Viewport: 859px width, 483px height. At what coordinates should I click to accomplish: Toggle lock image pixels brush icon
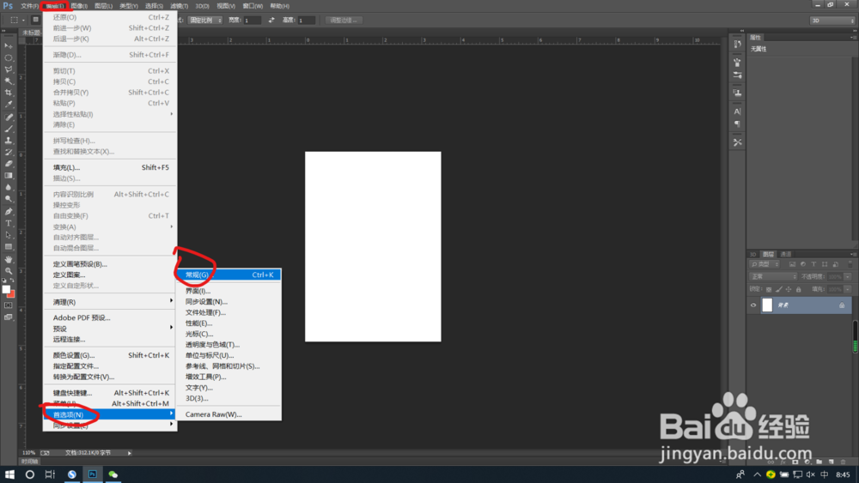tap(779, 289)
